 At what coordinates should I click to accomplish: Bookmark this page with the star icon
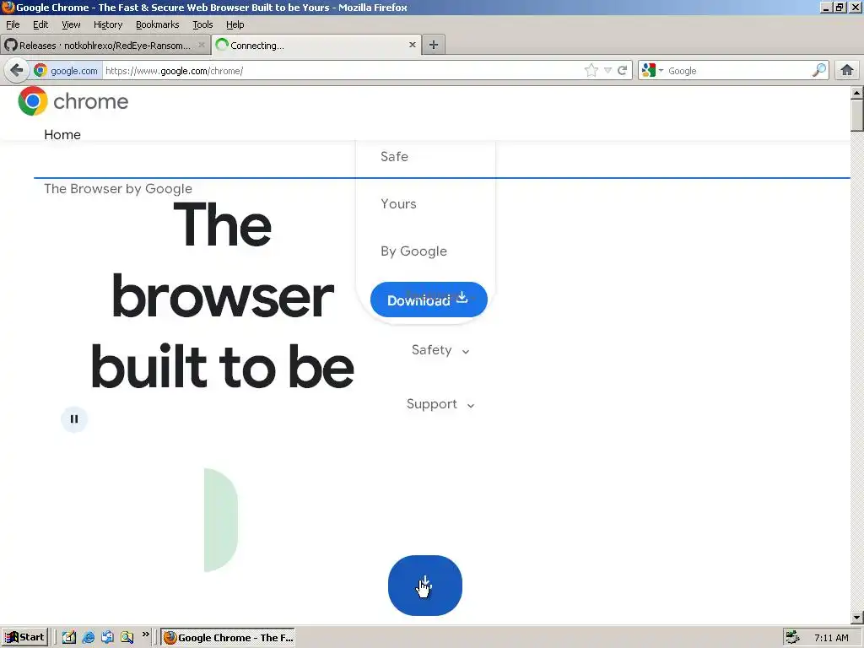coord(591,70)
